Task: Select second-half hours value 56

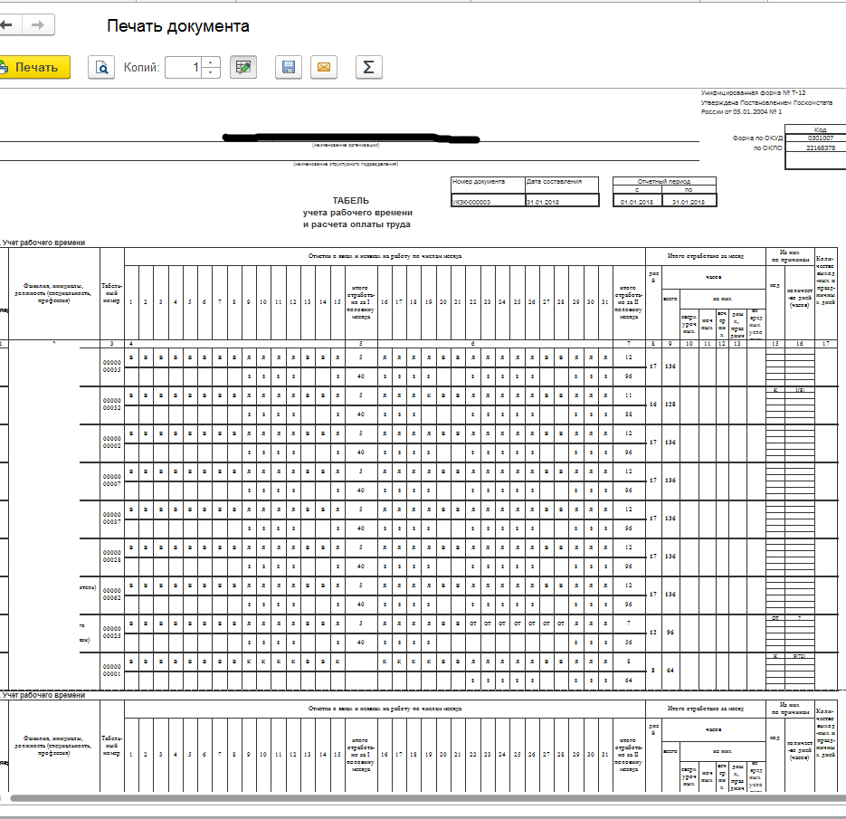Action: [629, 643]
